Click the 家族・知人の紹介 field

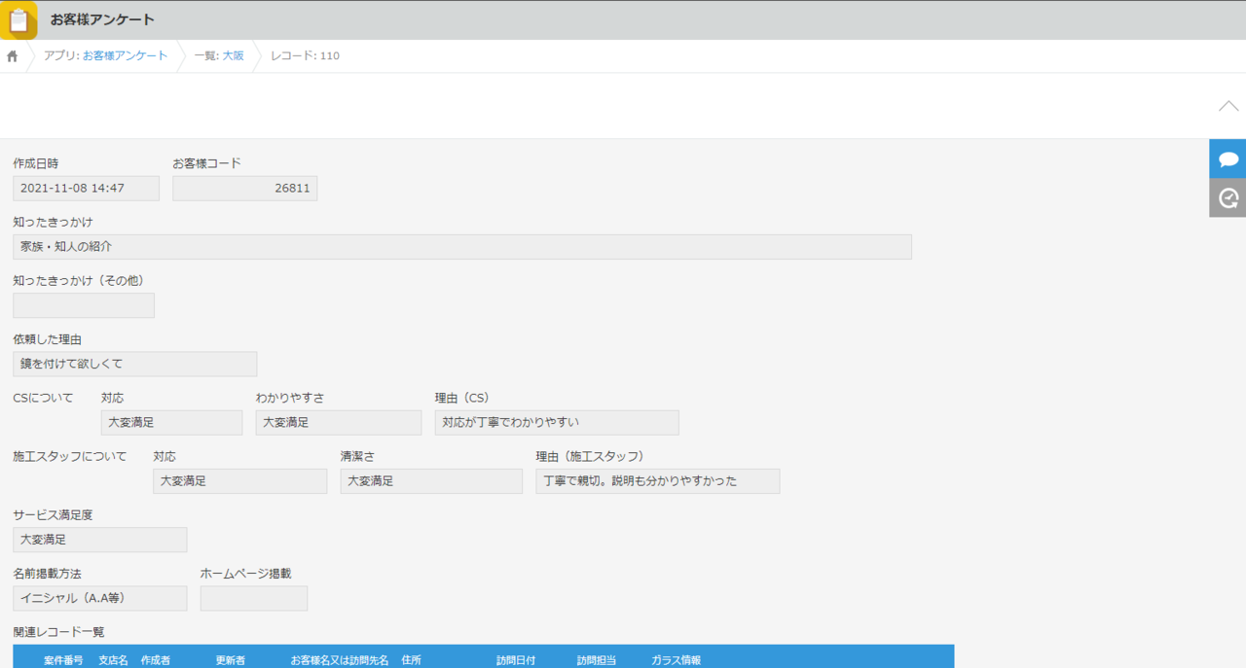coord(462,247)
